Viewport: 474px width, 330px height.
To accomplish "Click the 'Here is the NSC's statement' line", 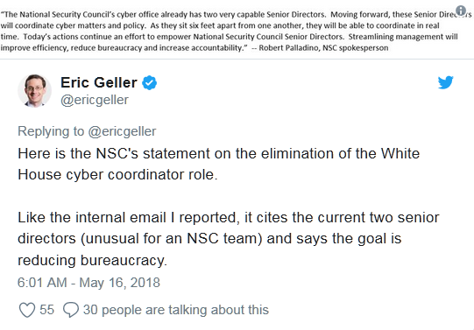I will 218,153.
